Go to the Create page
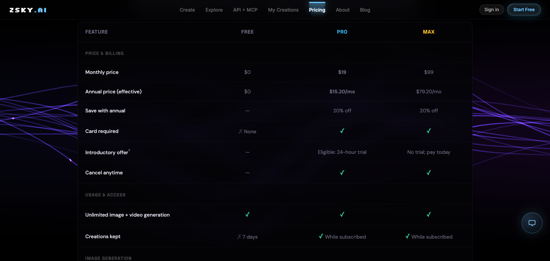The width and height of the screenshot is (550, 261). point(187,10)
